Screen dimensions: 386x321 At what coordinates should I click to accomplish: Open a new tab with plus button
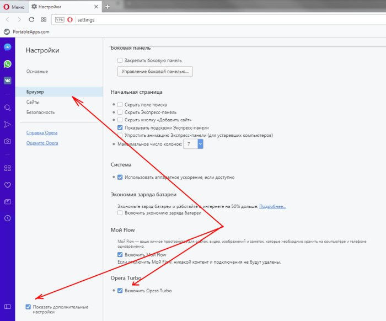click(107, 6)
